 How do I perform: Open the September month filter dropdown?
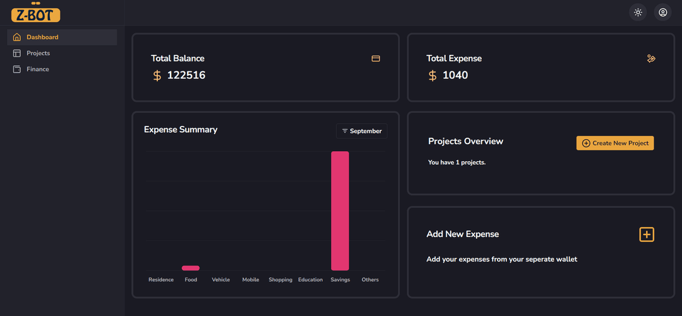(x=361, y=131)
